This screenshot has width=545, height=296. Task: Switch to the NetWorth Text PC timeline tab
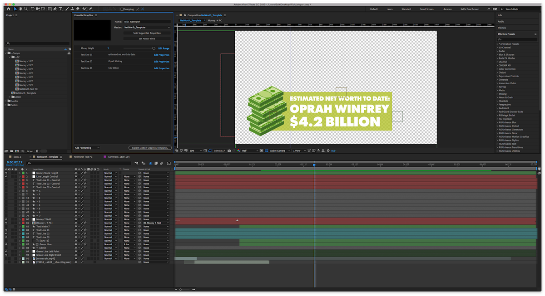(83, 156)
